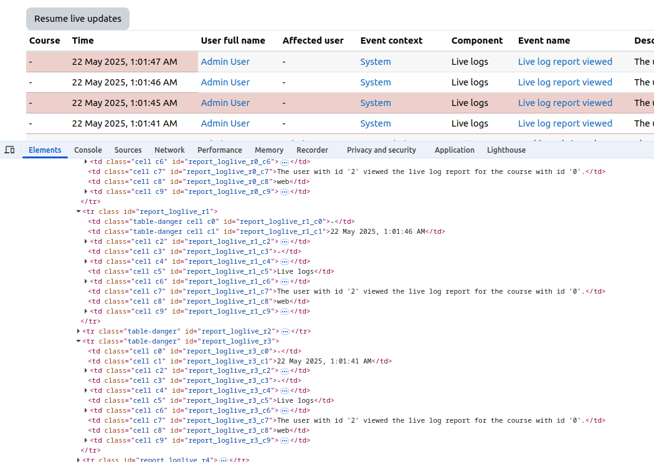Open the Lighthouse tab
The width and height of the screenshot is (654, 462).
coord(506,150)
